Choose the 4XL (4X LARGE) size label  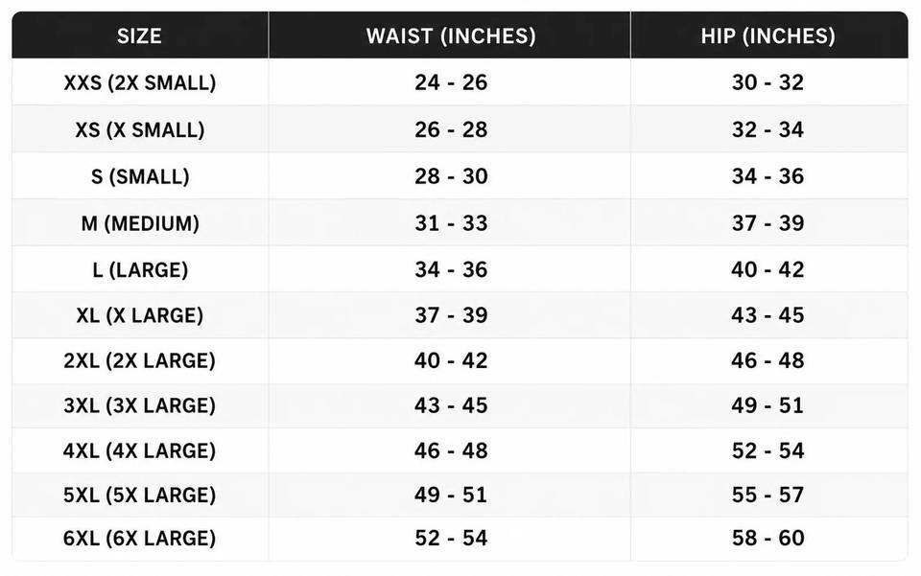[140, 450]
